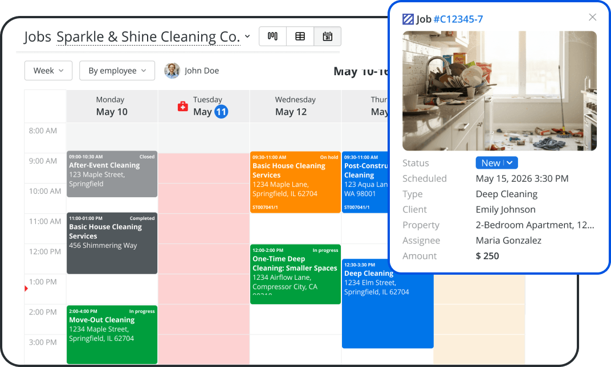
Task: Click the Jobs page title
Action: [x=38, y=37]
